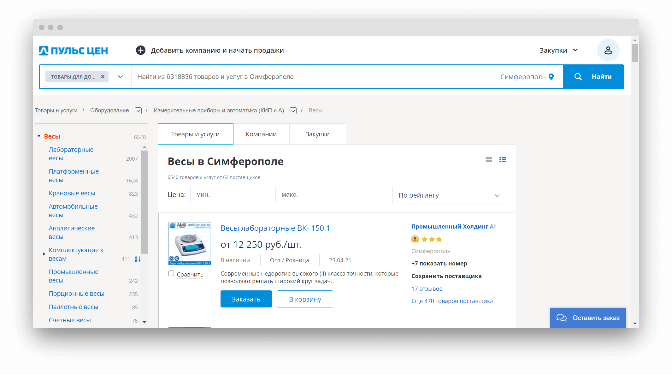Open the user profile icon
The width and height of the screenshot is (672, 375).
point(608,50)
